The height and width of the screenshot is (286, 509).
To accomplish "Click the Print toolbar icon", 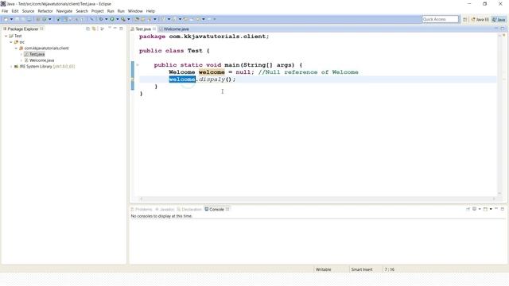I will click(29, 19).
